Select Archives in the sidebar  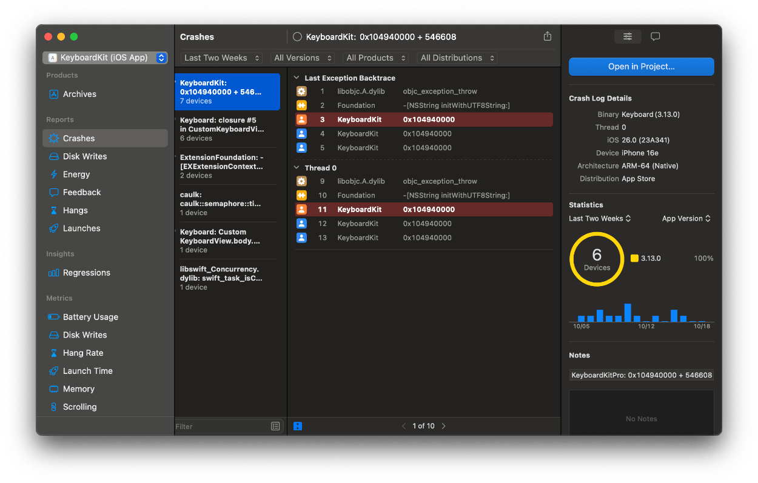(x=79, y=94)
